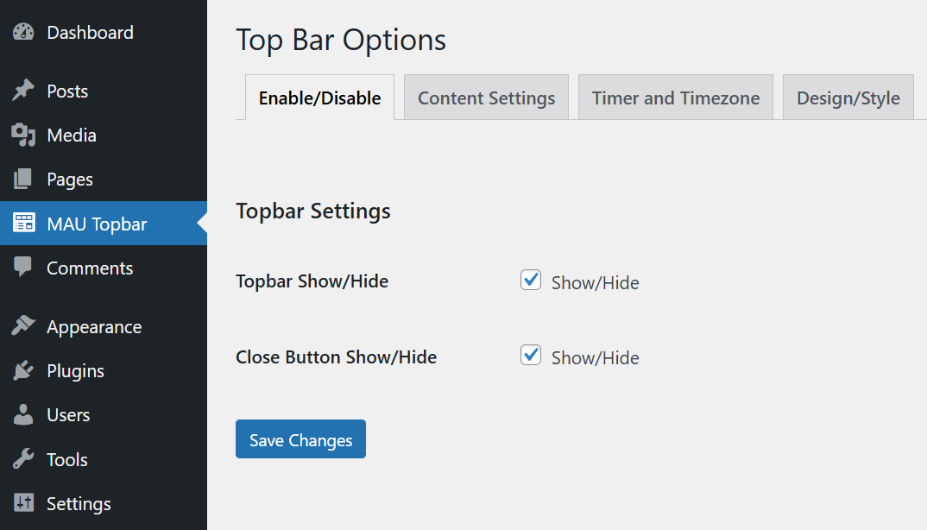This screenshot has height=530, width=927.
Task: Click the Pages stacked-sheets icon
Action: [x=23, y=179]
